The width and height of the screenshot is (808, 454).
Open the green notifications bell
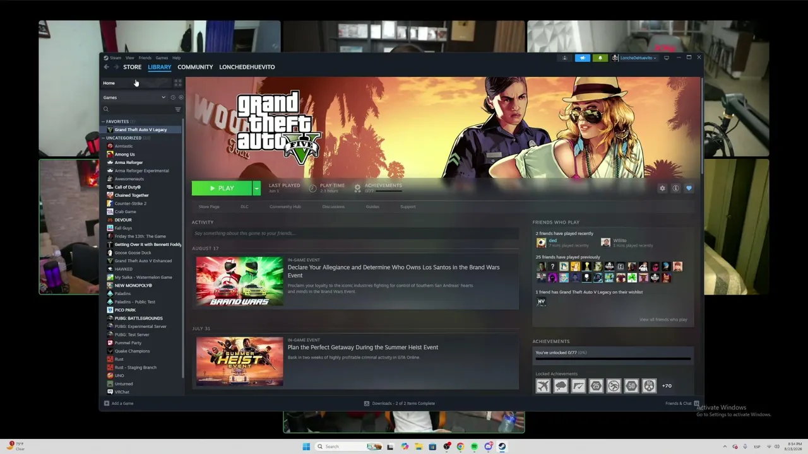point(600,58)
